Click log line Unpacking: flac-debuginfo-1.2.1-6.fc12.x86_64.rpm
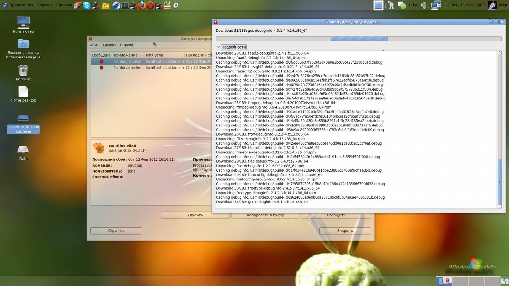The width and height of the screenshot is (509, 286). [260, 166]
